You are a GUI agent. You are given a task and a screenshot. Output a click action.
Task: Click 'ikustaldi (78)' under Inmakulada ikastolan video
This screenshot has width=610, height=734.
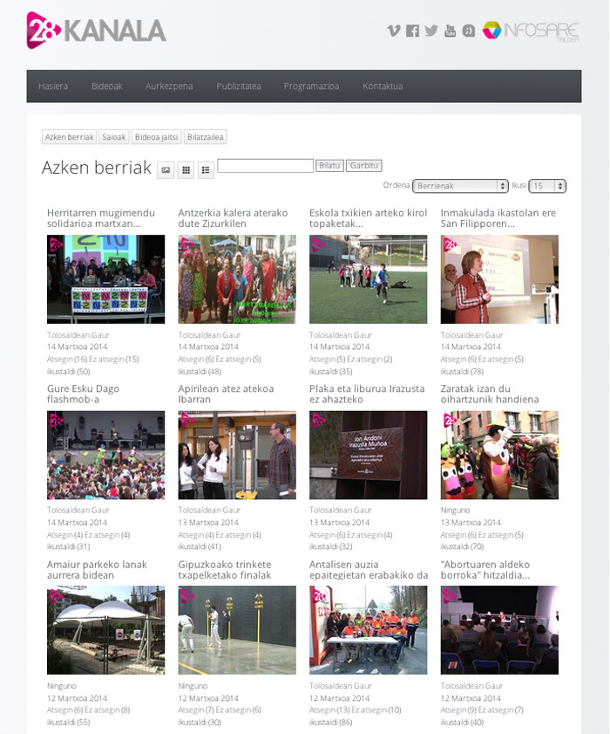pyautogui.click(x=462, y=372)
